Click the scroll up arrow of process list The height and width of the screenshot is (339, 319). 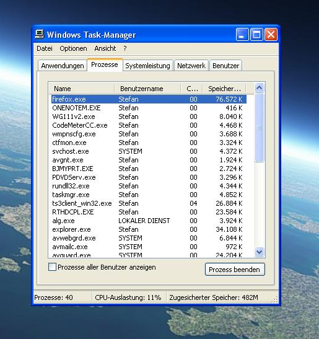coord(259,88)
